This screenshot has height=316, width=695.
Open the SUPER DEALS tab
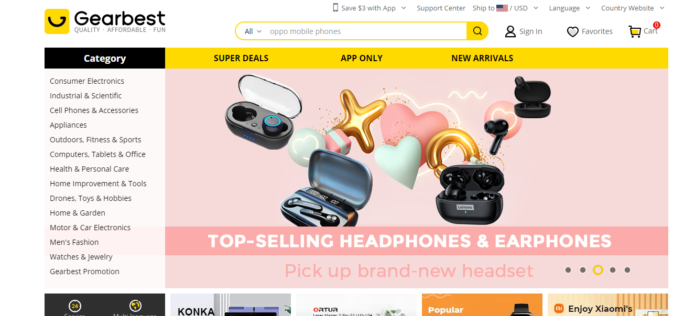click(241, 58)
